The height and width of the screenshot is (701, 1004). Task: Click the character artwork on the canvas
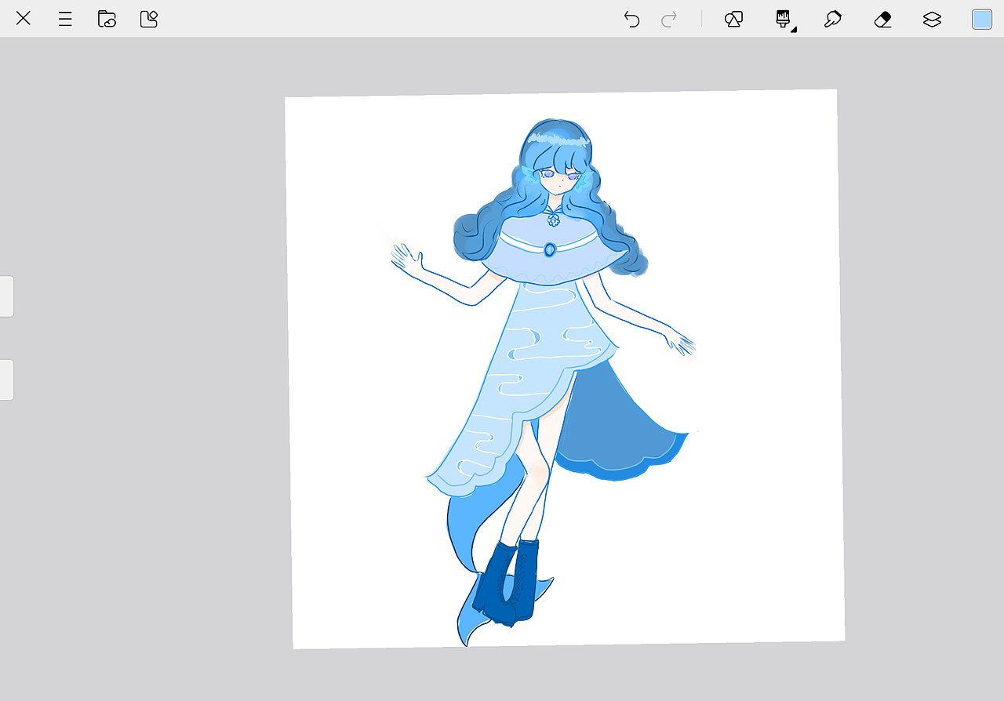click(543, 382)
